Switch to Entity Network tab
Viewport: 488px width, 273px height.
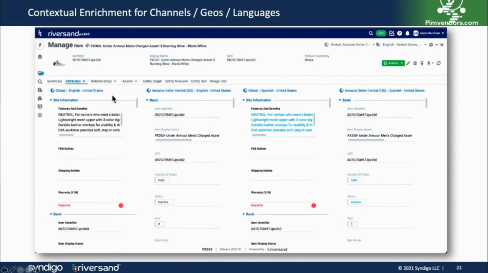tap(176, 81)
